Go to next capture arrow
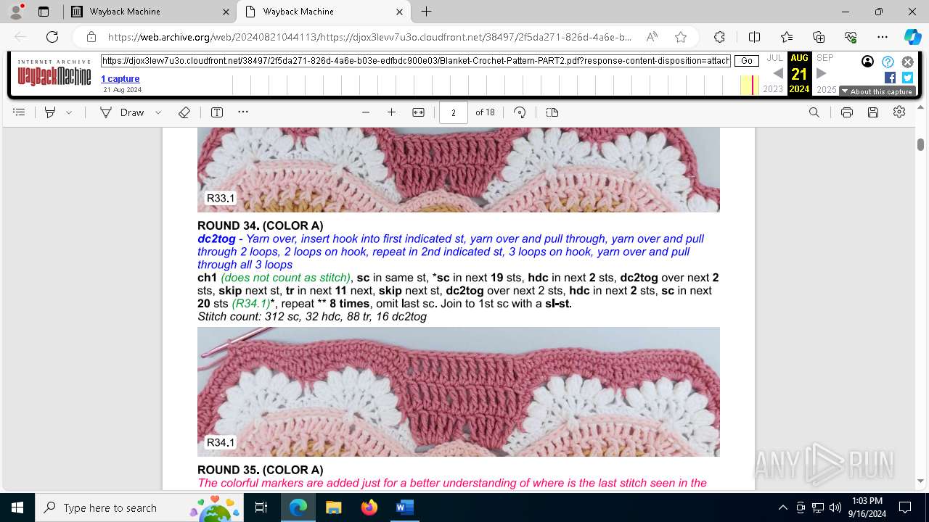 (x=822, y=73)
